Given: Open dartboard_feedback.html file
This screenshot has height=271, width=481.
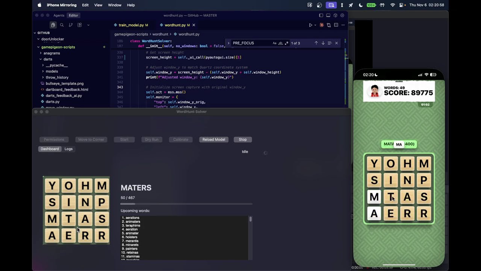Looking at the screenshot, I should 67,90.
